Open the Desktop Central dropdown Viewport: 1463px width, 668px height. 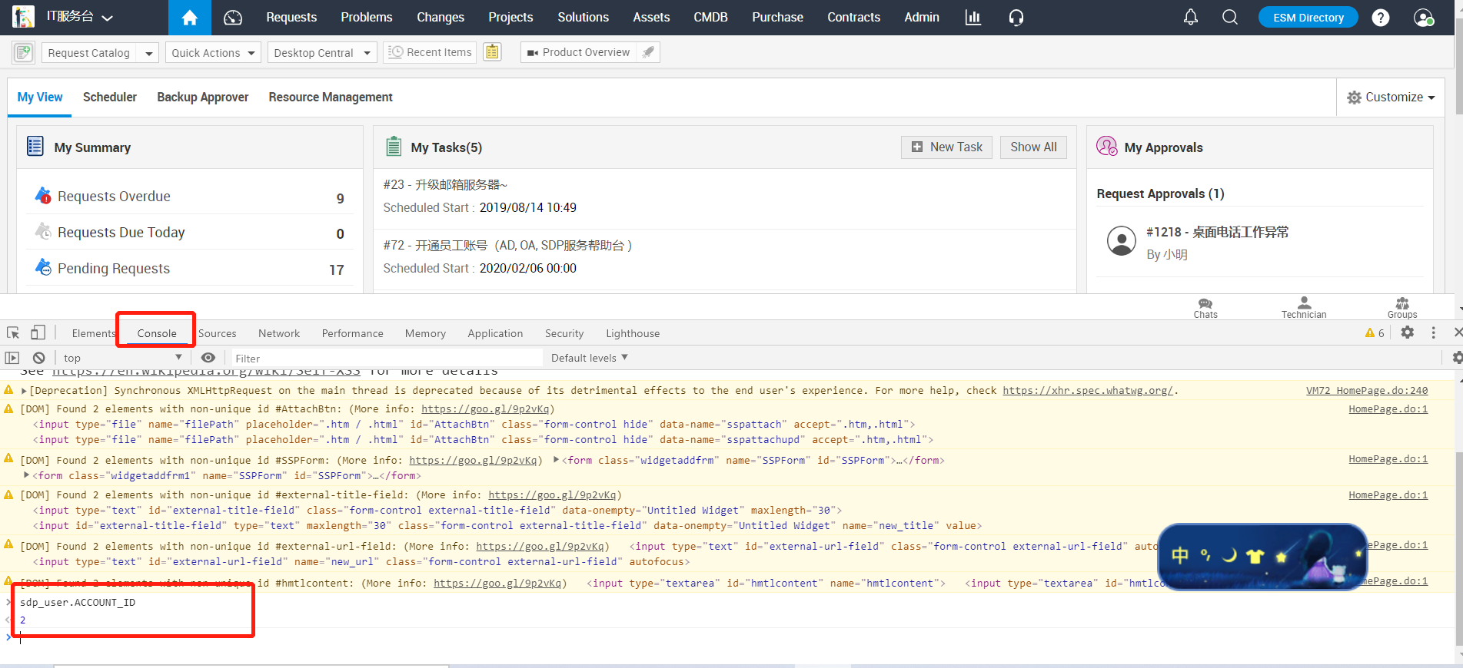pos(321,53)
